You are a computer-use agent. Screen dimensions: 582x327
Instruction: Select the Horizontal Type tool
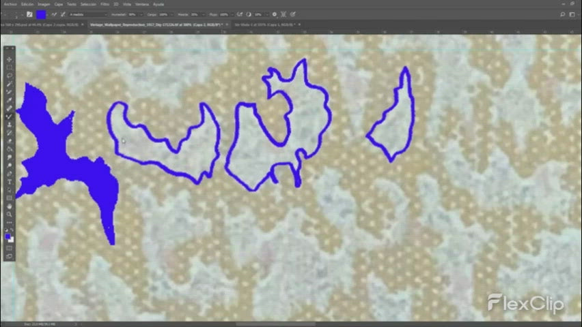click(10, 182)
